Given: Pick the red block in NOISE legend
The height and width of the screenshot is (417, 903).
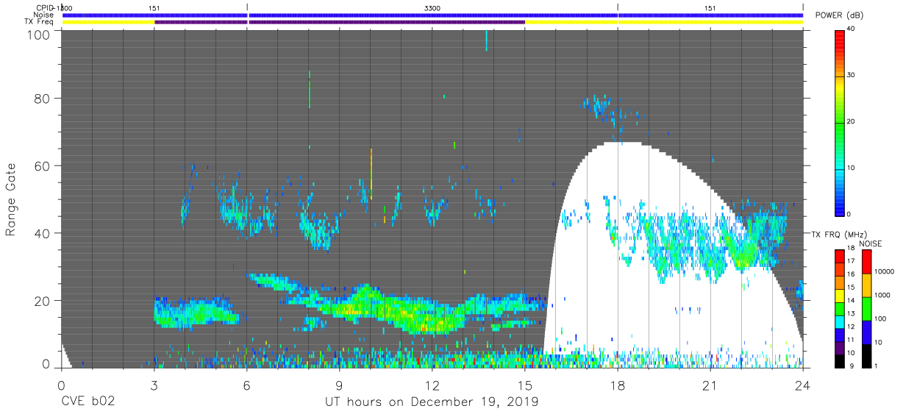Looking at the screenshot, I should [866, 261].
